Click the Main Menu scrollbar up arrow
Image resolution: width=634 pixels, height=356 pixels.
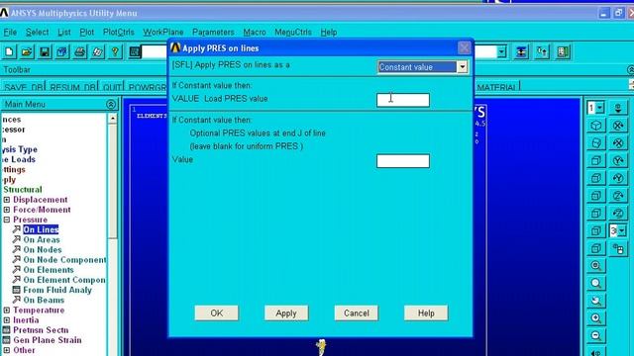click(113, 119)
